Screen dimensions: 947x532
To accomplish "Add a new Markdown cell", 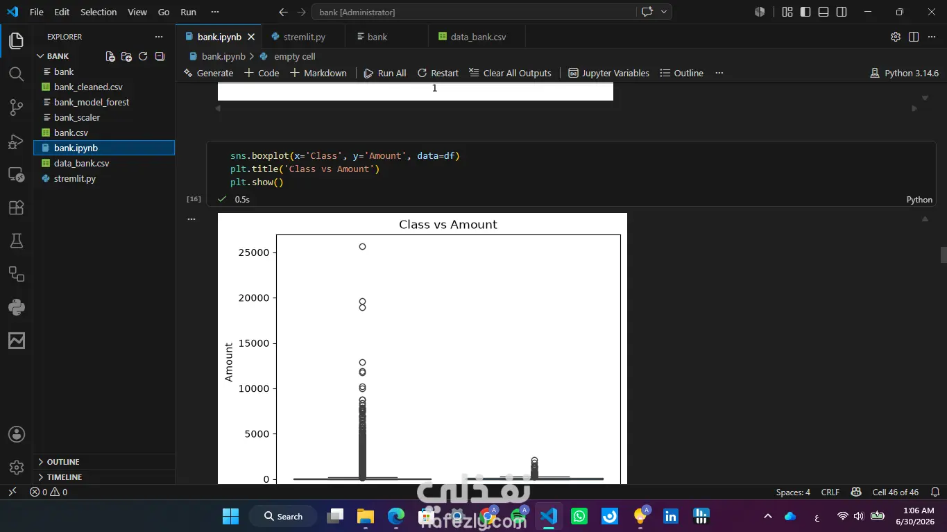I will click(x=318, y=73).
